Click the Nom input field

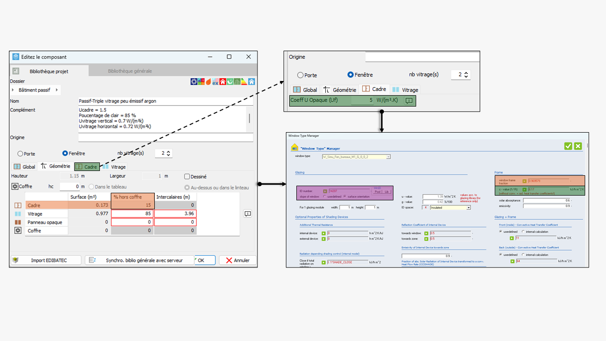click(x=166, y=101)
